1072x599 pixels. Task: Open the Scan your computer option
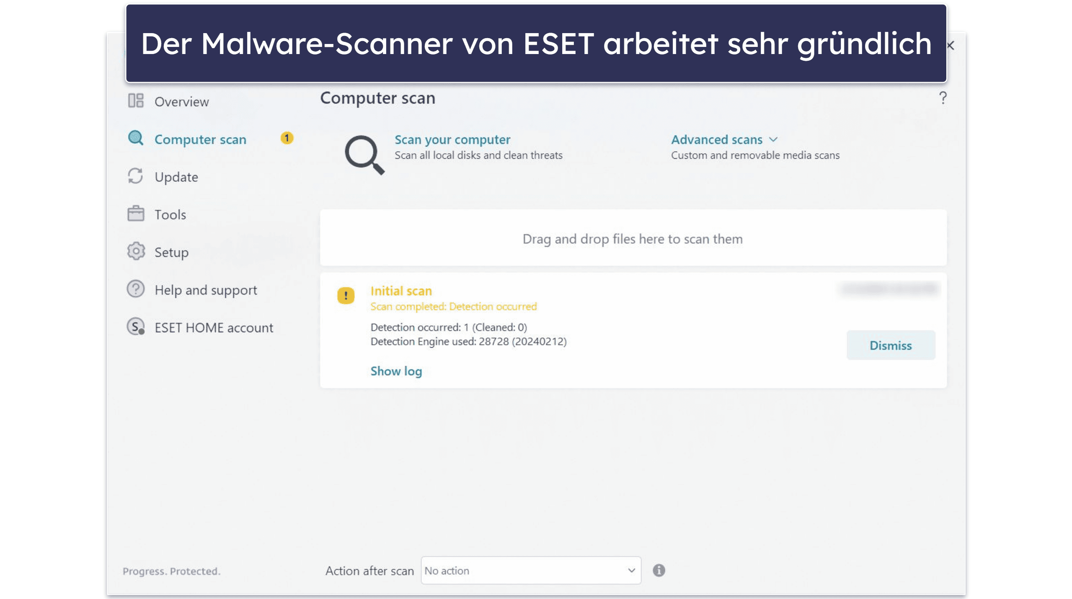[453, 139]
